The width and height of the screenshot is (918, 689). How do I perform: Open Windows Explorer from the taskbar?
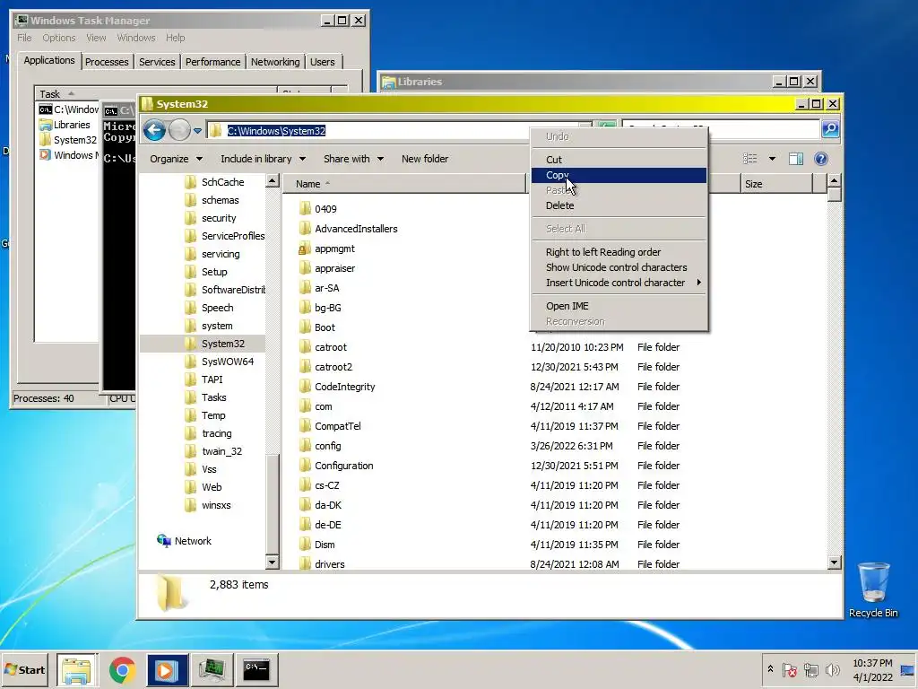(x=77, y=669)
